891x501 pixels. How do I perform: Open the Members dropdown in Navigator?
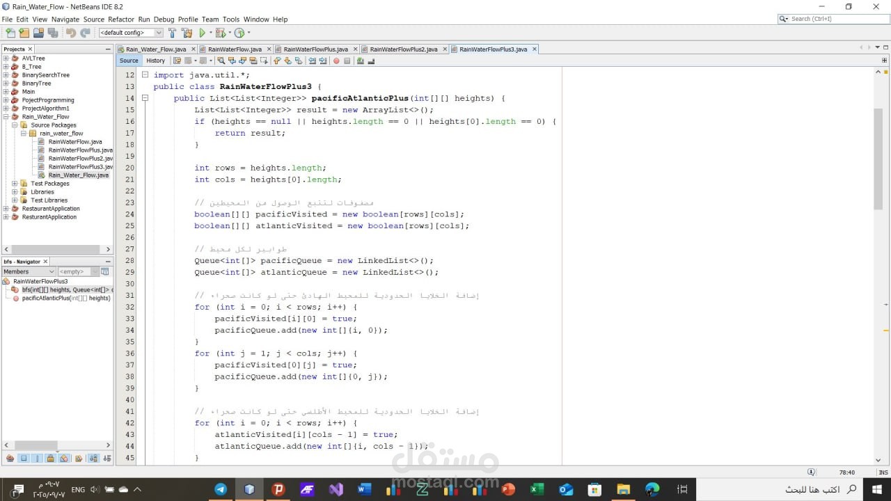pos(28,271)
